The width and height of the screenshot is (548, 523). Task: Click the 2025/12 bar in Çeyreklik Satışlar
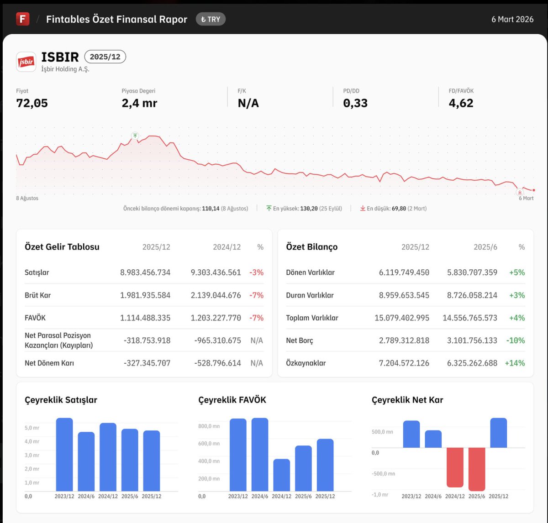coord(152,461)
